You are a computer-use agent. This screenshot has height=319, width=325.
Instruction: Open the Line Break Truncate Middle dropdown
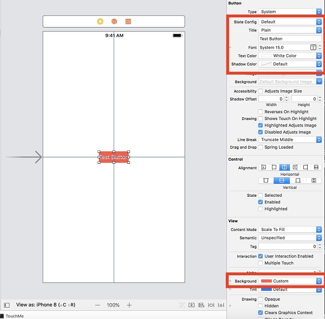[290, 139]
